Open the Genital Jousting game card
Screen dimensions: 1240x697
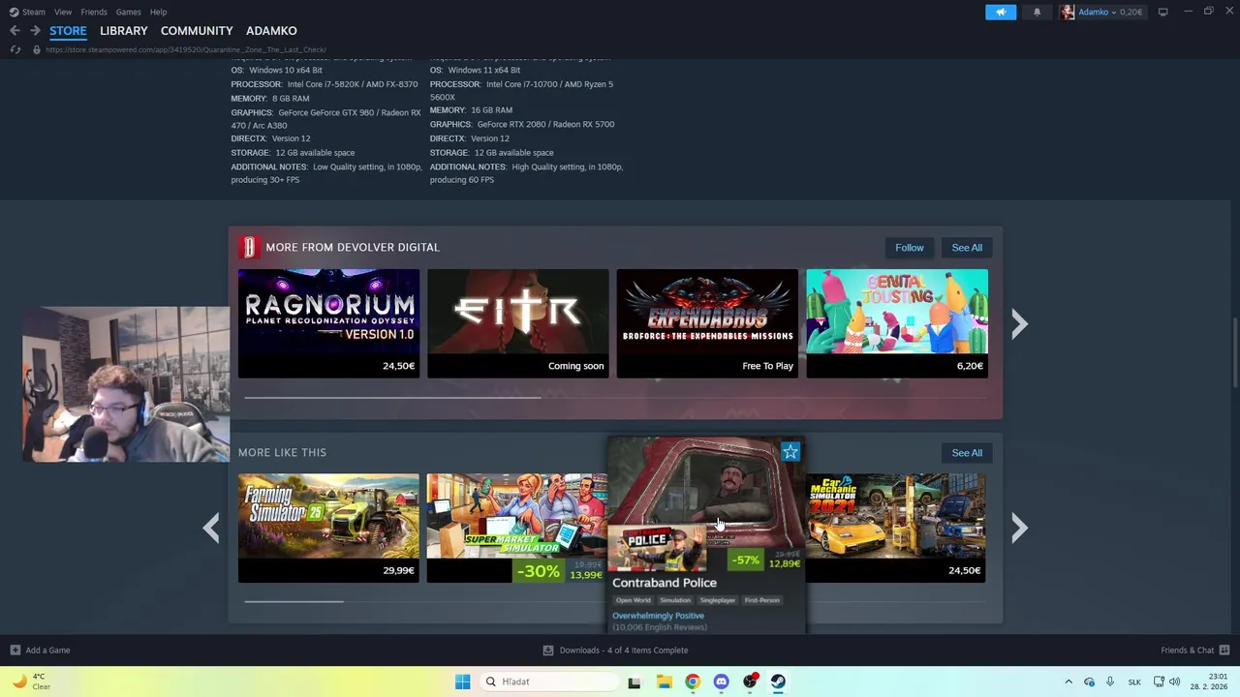point(897,323)
